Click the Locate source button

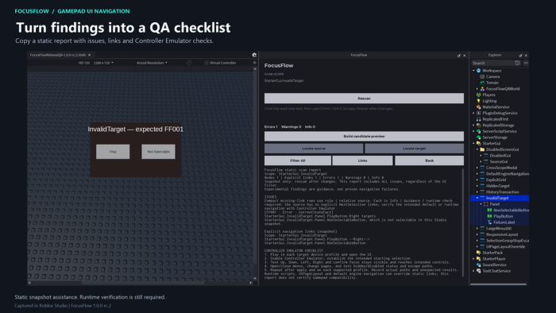click(314, 149)
